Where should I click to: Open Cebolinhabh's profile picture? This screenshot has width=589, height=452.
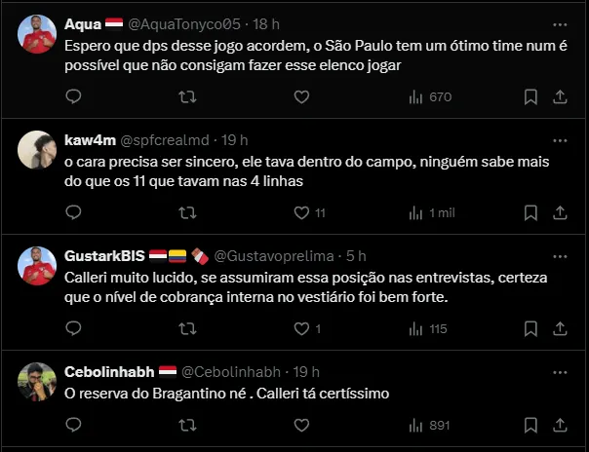(37, 382)
